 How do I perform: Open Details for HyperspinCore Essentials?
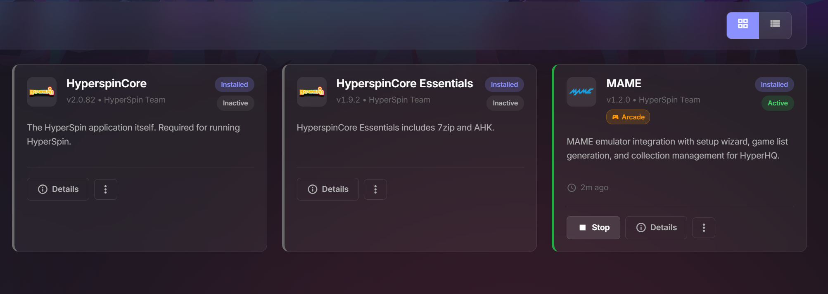coord(327,189)
